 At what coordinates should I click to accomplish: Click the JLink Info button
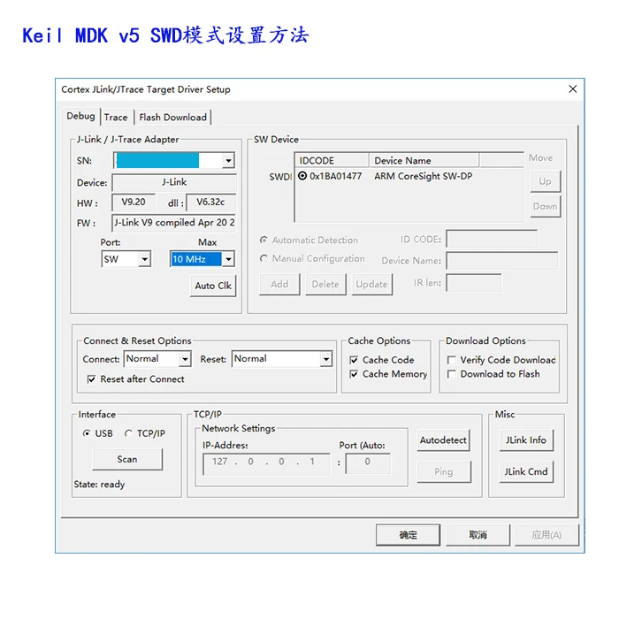click(526, 440)
